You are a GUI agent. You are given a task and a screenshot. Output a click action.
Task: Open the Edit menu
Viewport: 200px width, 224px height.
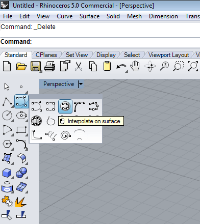(24, 16)
